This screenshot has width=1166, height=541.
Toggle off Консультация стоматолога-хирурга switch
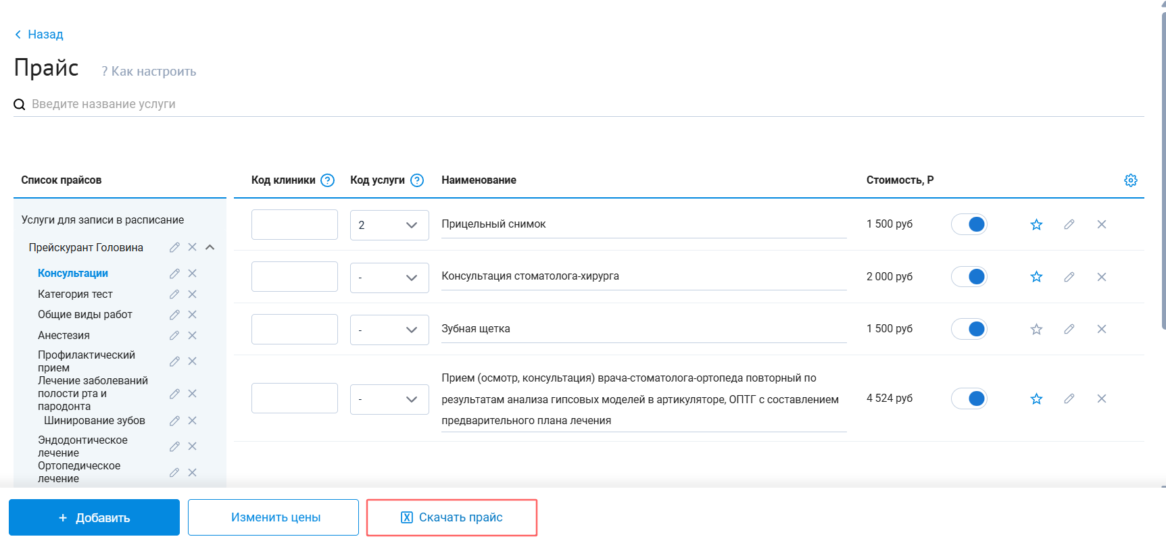(969, 277)
